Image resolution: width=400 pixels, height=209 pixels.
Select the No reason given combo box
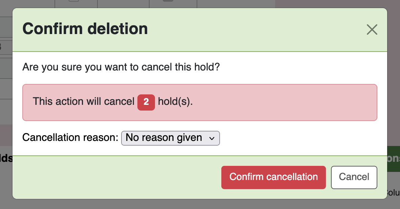164,138
